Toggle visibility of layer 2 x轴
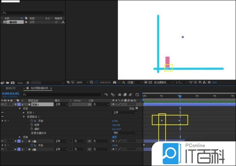236x166 pixels. point(2,141)
